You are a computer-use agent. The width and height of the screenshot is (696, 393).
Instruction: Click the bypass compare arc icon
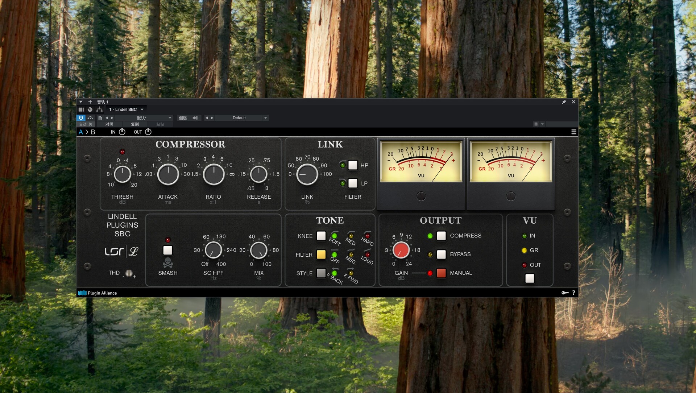(x=90, y=118)
